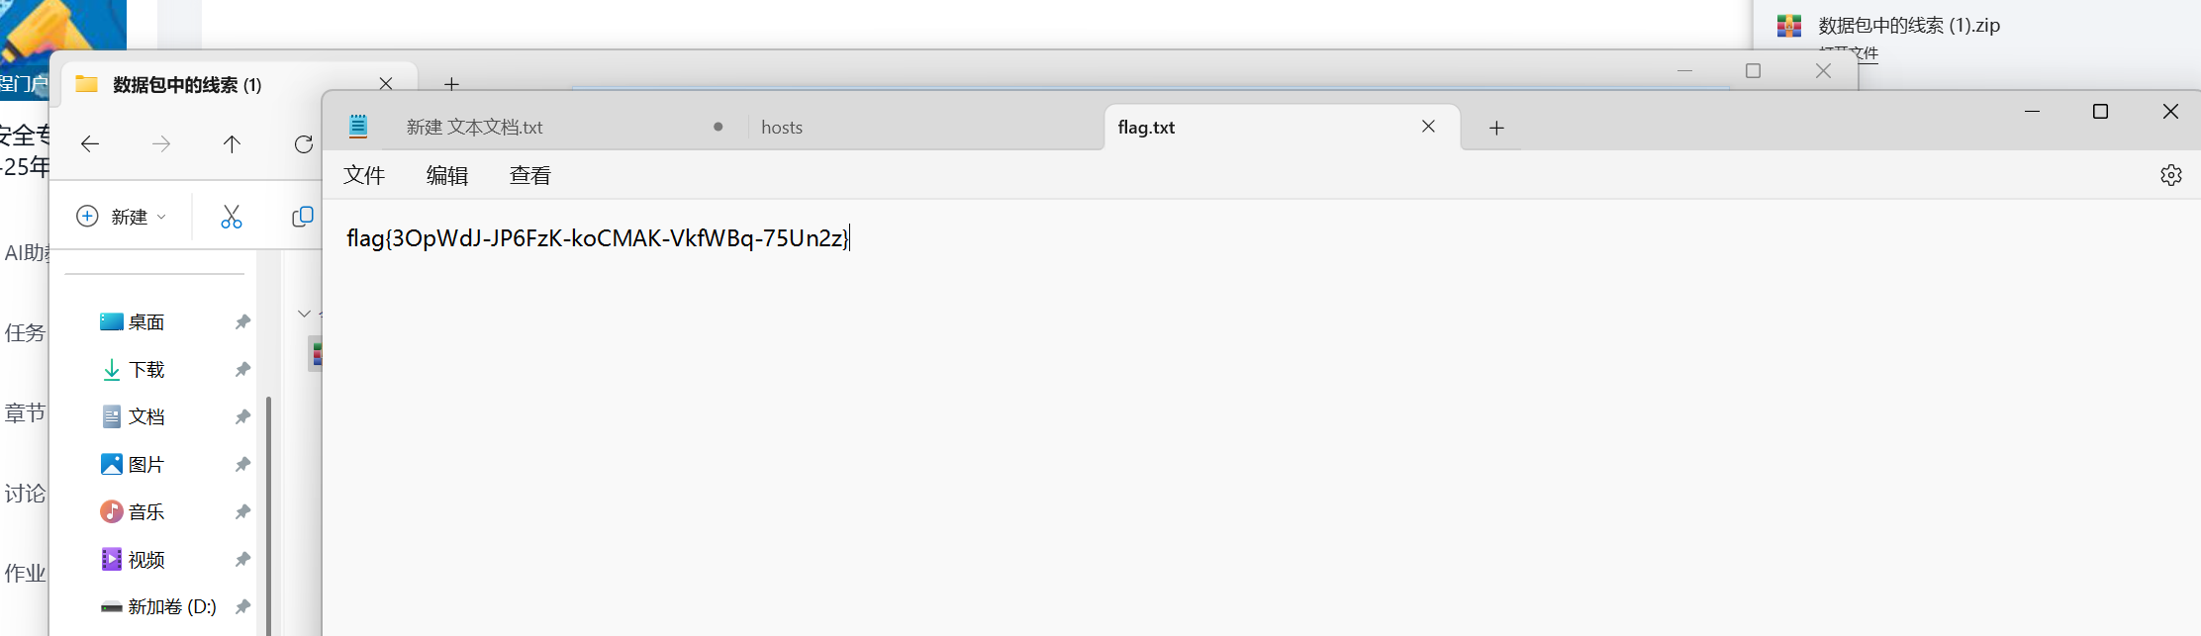The image size is (2201, 636).
Task: Open the 文件 menu
Action: coord(364,176)
